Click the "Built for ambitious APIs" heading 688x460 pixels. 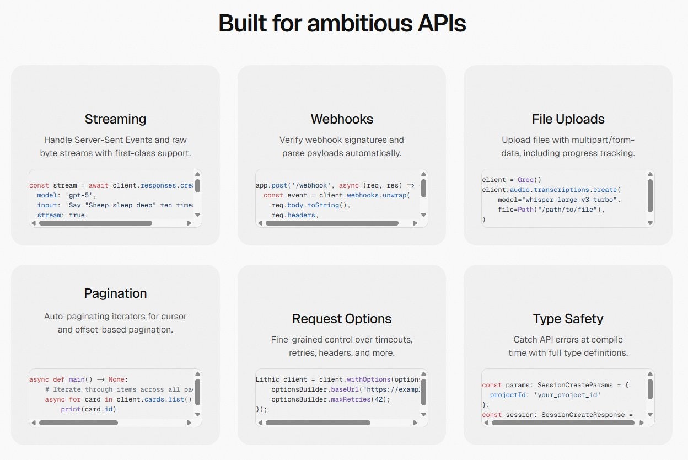342,24
